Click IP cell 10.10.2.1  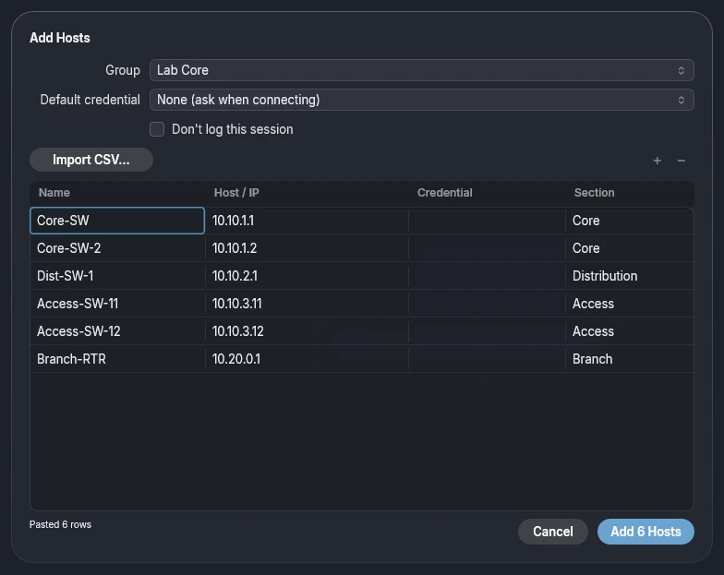pos(307,276)
